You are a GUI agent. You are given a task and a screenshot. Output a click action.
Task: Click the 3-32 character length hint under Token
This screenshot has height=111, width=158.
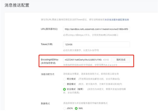click(81, 50)
